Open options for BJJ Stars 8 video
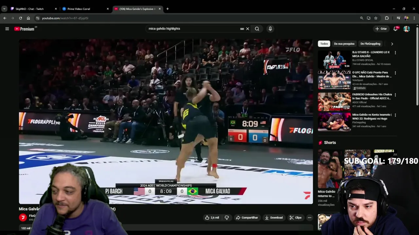The height and width of the screenshot is (235, 419). pyautogui.click(x=395, y=53)
